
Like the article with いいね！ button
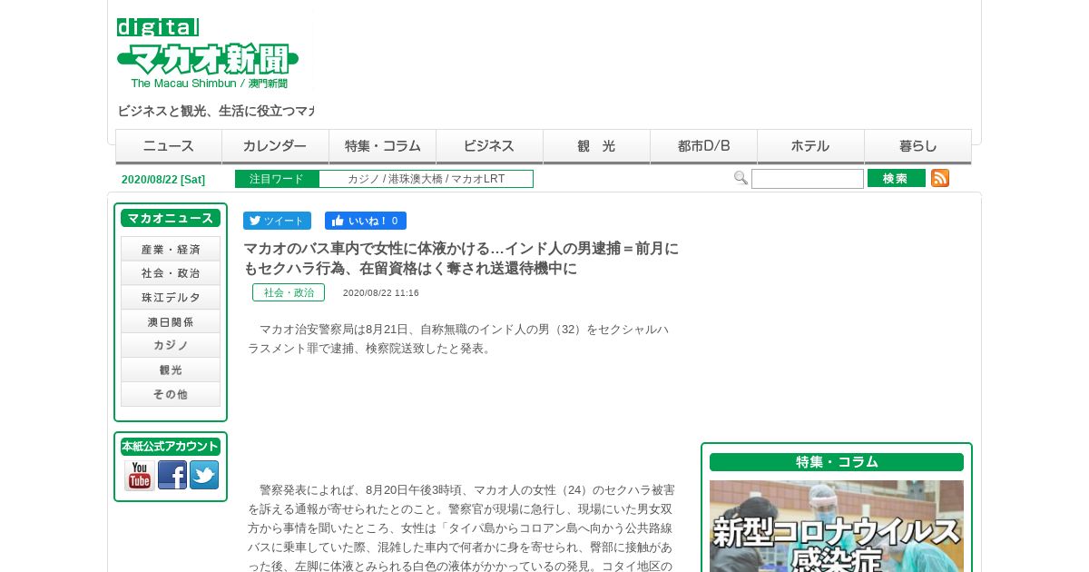(366, 221)
